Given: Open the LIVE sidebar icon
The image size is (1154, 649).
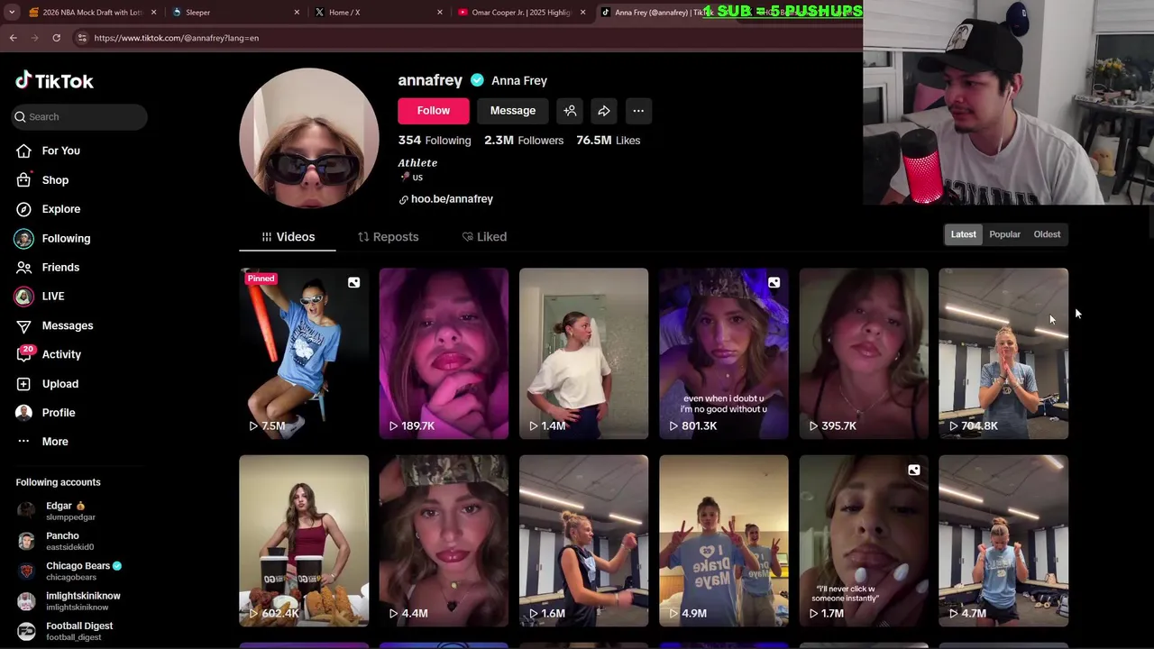Looking at the screenshot, I should 24,296.
